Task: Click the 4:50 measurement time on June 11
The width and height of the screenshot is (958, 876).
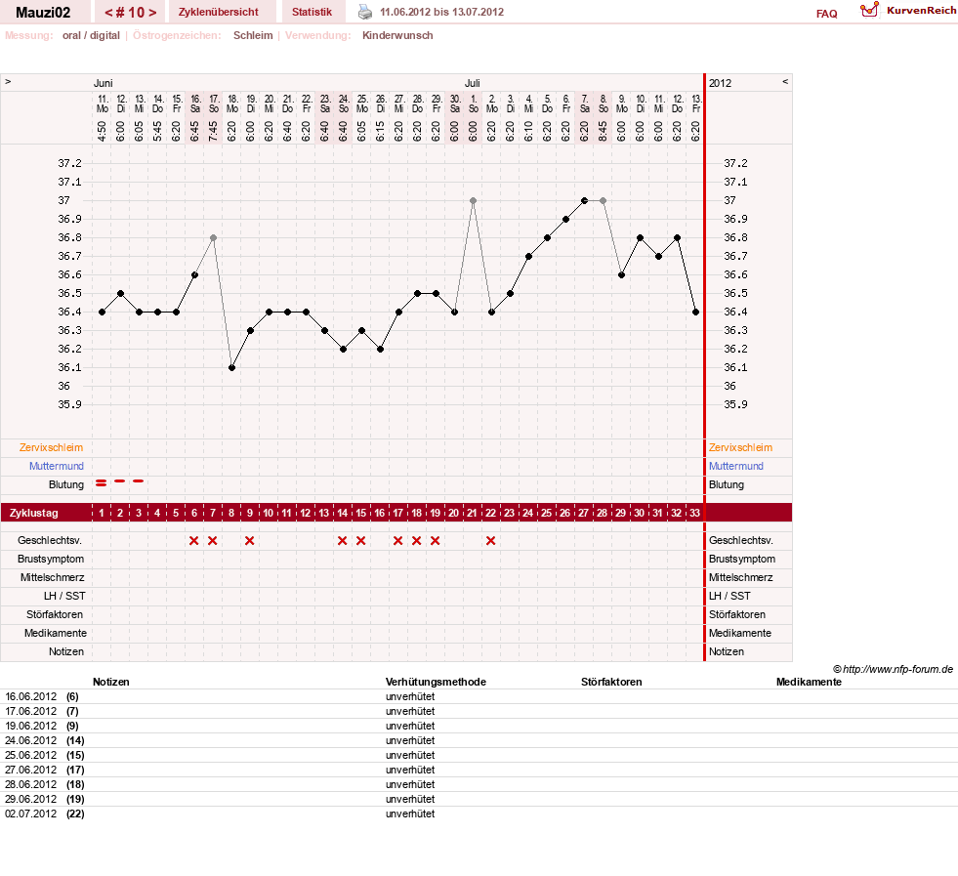Action: pyautogui.click(x=102, y=131)
